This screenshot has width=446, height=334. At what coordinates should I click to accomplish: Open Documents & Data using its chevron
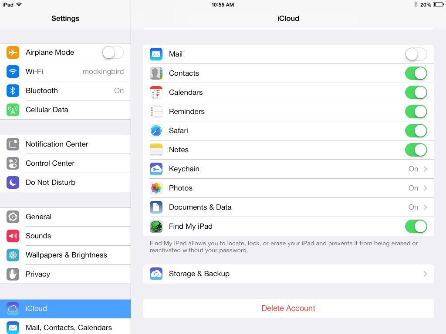pyautogui.click(x=425, y=207)
